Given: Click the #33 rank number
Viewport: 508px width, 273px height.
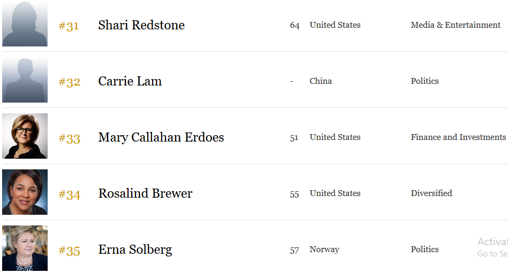Looking at the screenshot, I should click(x=70, y=138).
